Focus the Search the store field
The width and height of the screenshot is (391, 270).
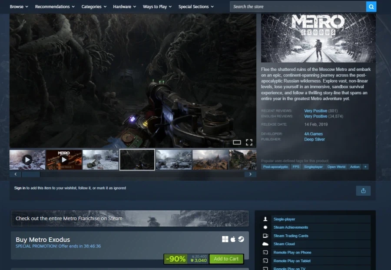pyautogui.click(x=298, y=7)
